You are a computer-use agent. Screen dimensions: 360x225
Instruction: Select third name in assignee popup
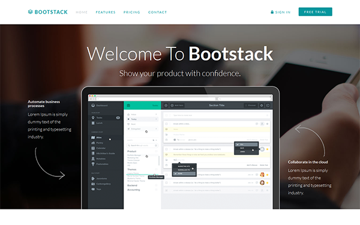(247, 152)
